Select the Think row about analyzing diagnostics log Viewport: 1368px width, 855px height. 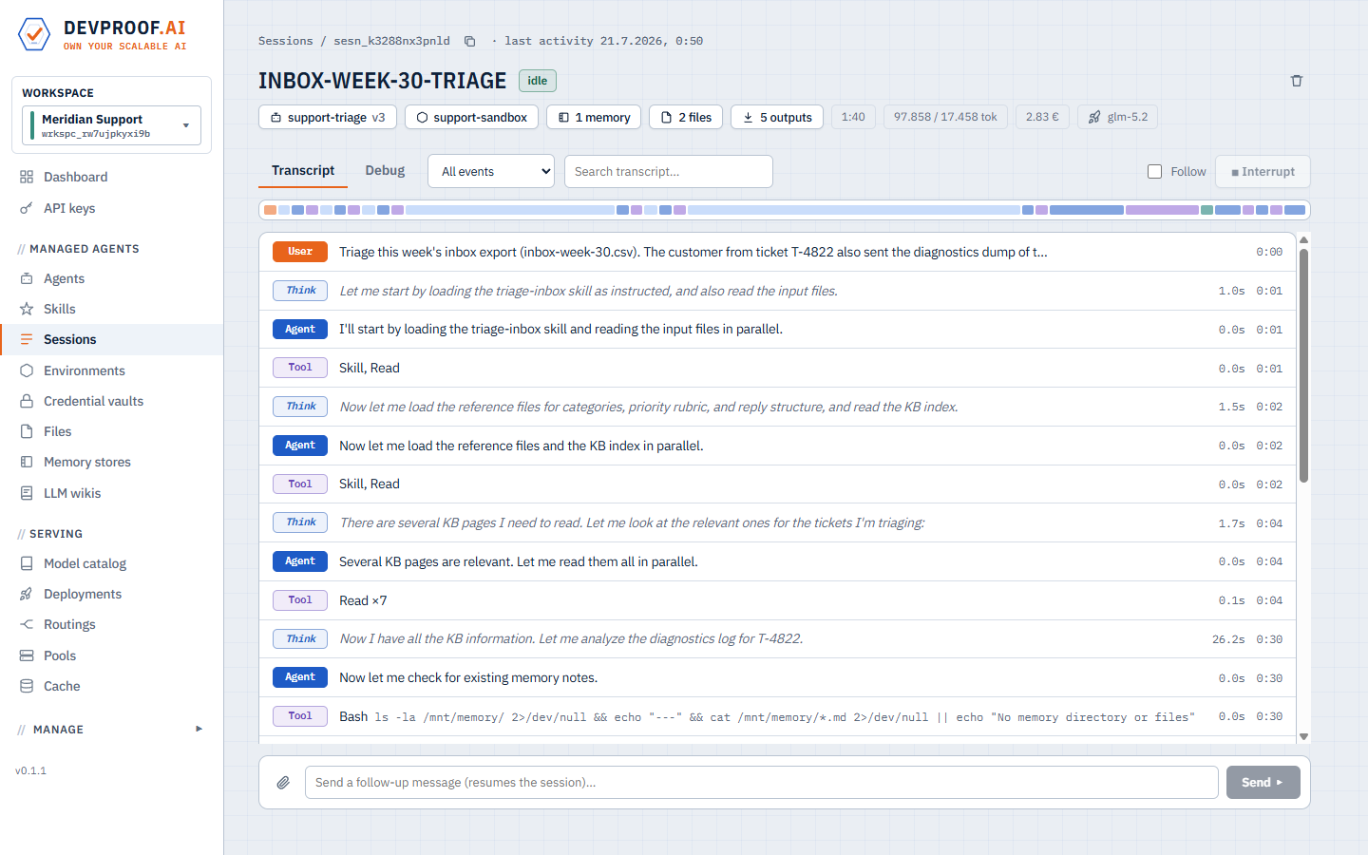coord(777,639)
